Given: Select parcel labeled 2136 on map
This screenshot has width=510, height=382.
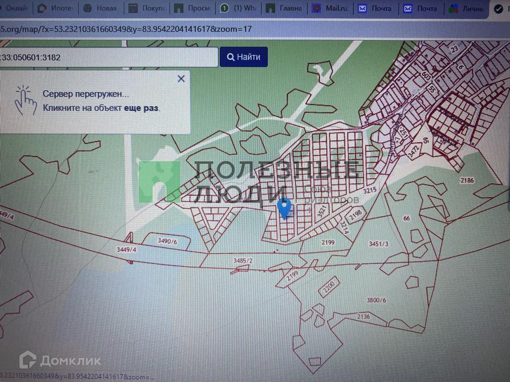Looking at the screenshot, I should click(363, 316).
